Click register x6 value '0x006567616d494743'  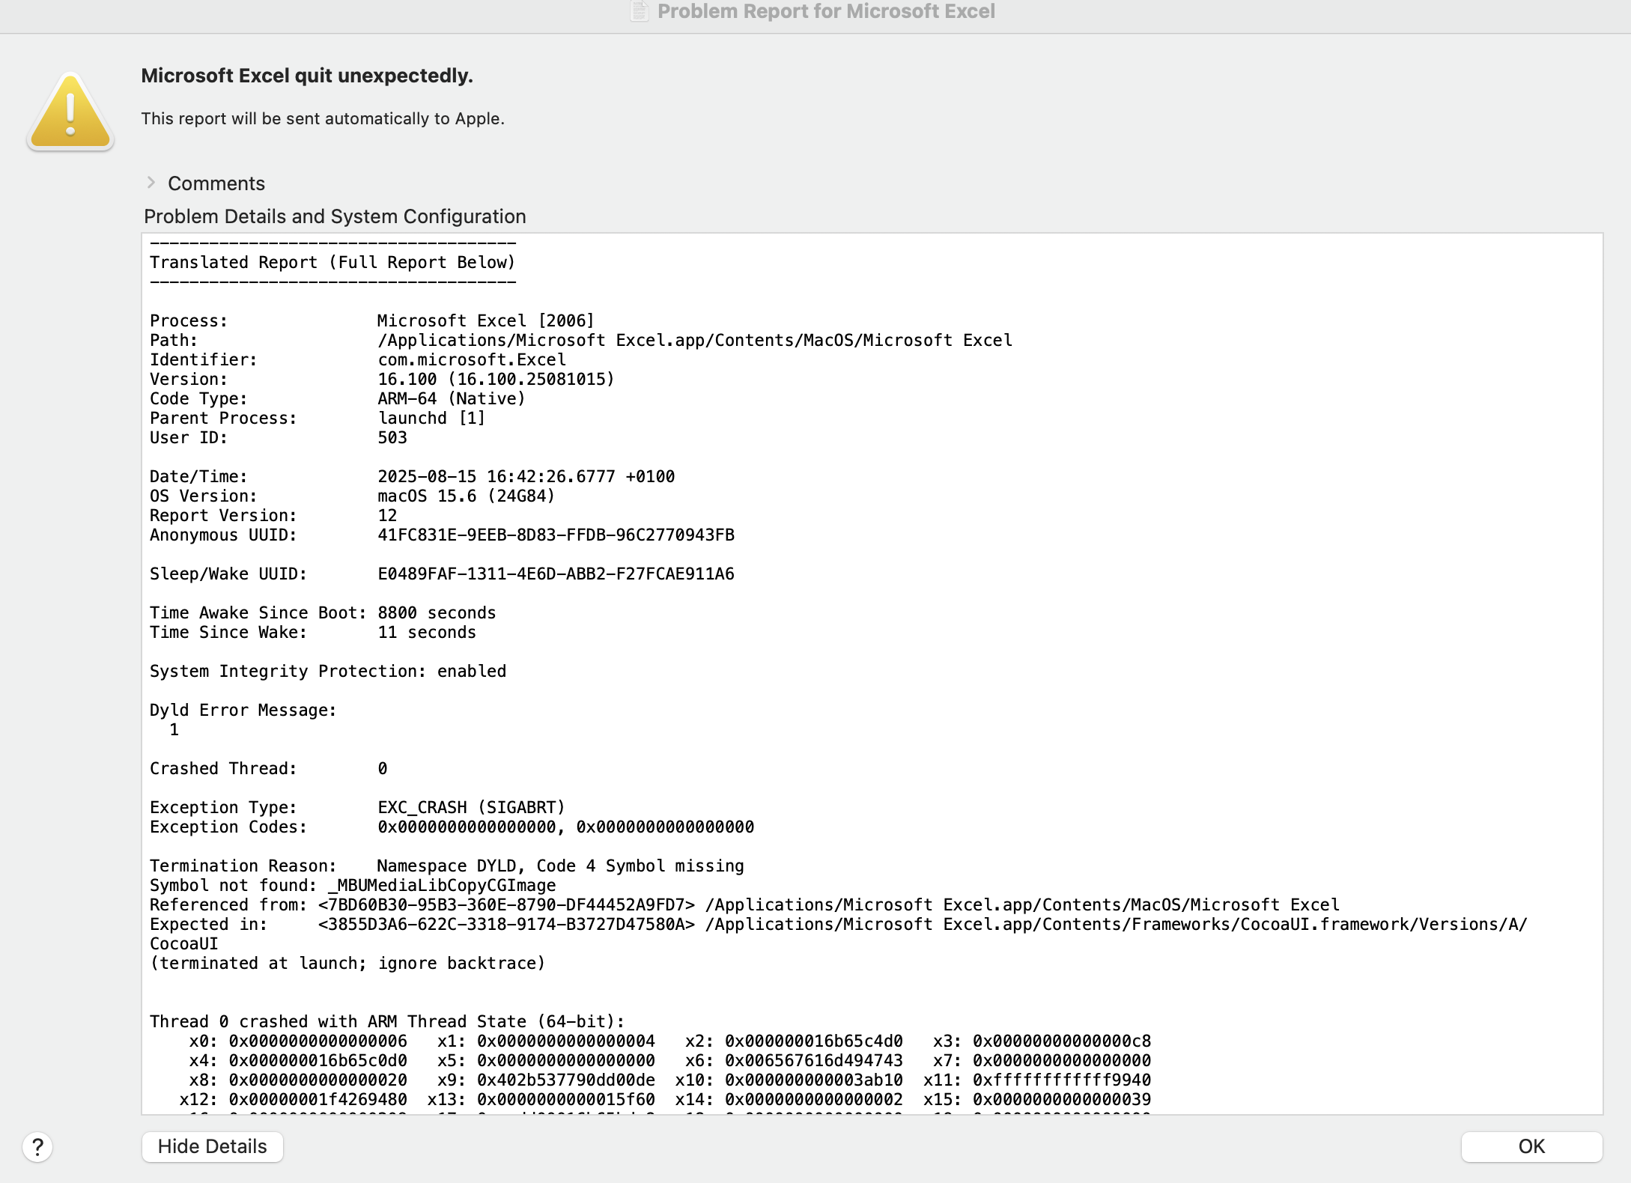(814, 1060)
